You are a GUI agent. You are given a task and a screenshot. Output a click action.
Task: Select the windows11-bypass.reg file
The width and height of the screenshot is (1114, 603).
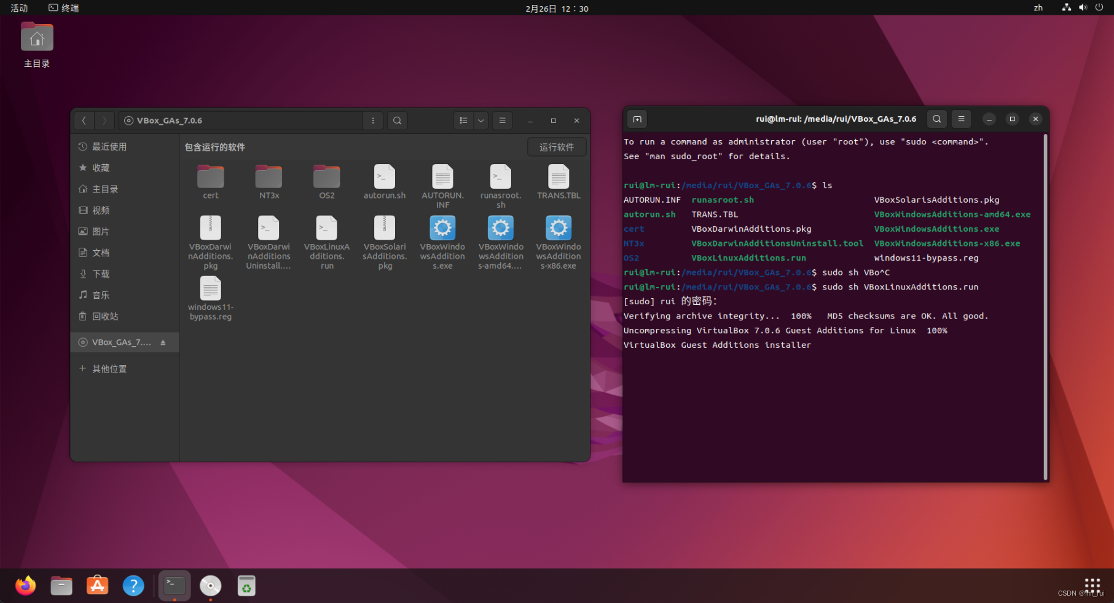(211, 299)
